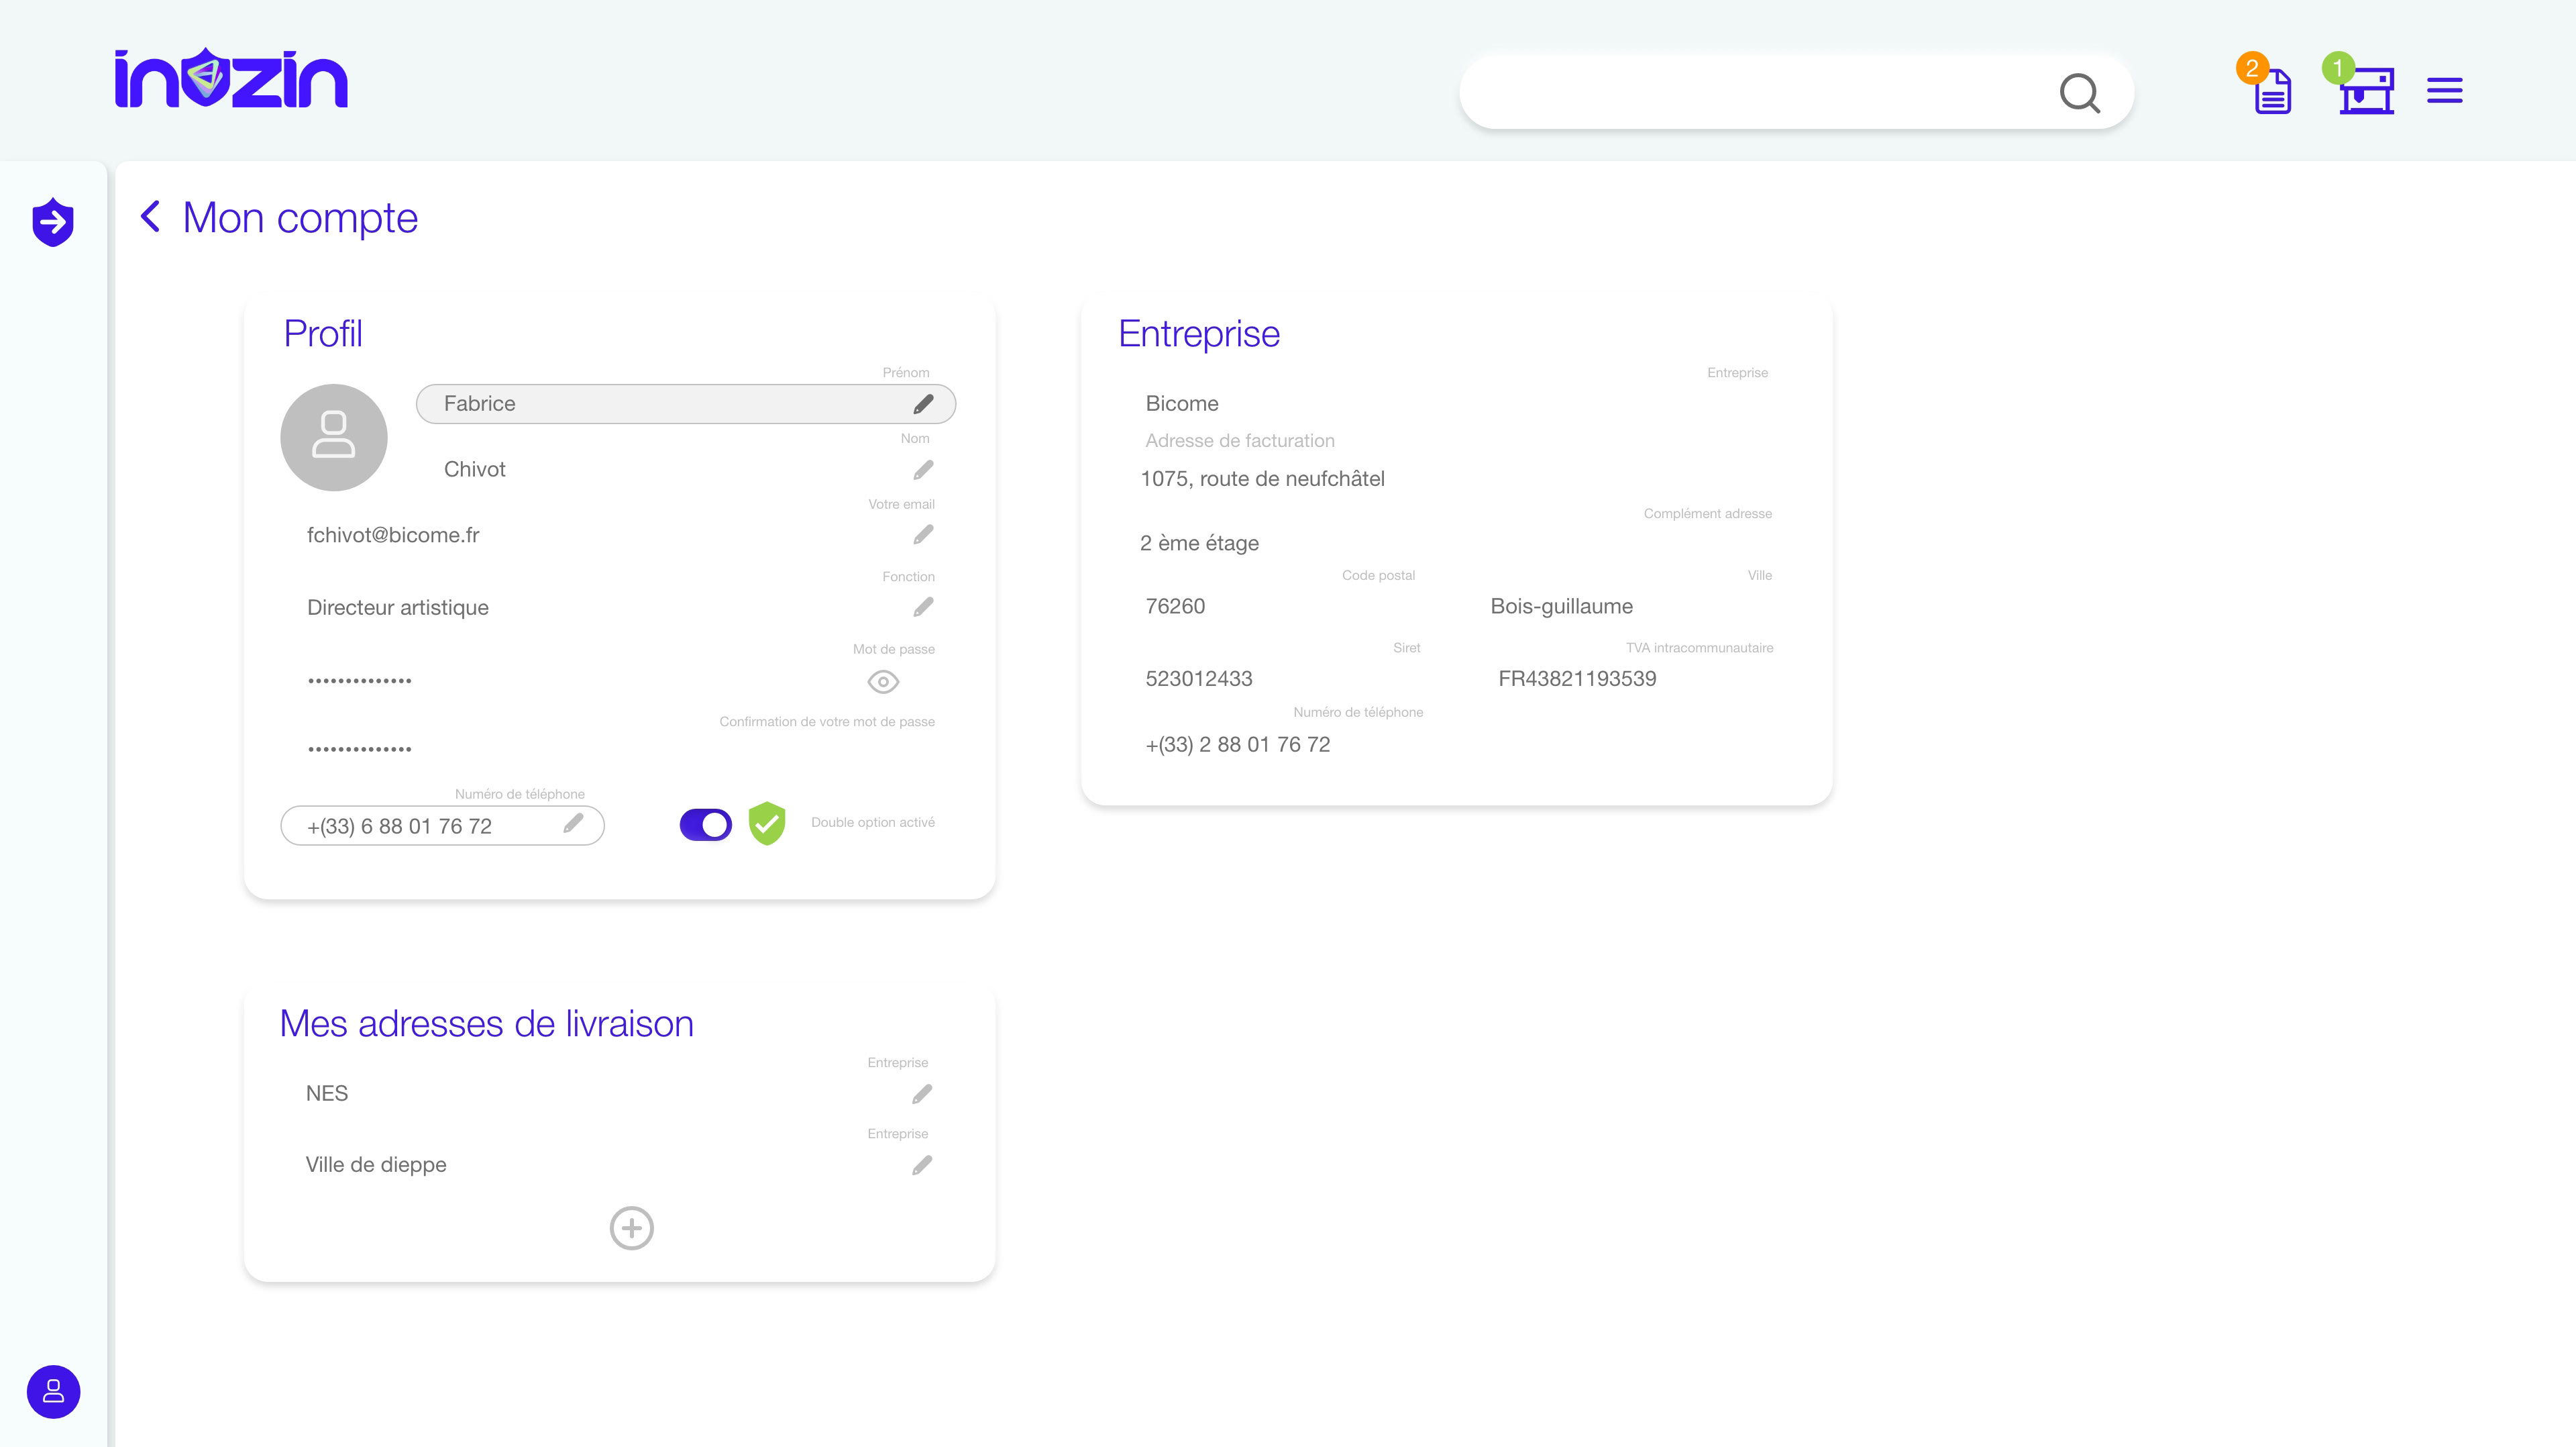The image size is (2576, 1447).
Task: Open user account icon in sidebar
Action: point(53,1391)
